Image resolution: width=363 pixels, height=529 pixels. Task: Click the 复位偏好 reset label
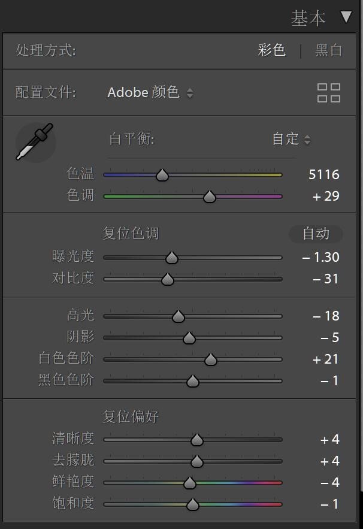click(131, 416)
